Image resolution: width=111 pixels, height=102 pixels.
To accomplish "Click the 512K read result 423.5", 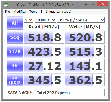I will 44,51.
